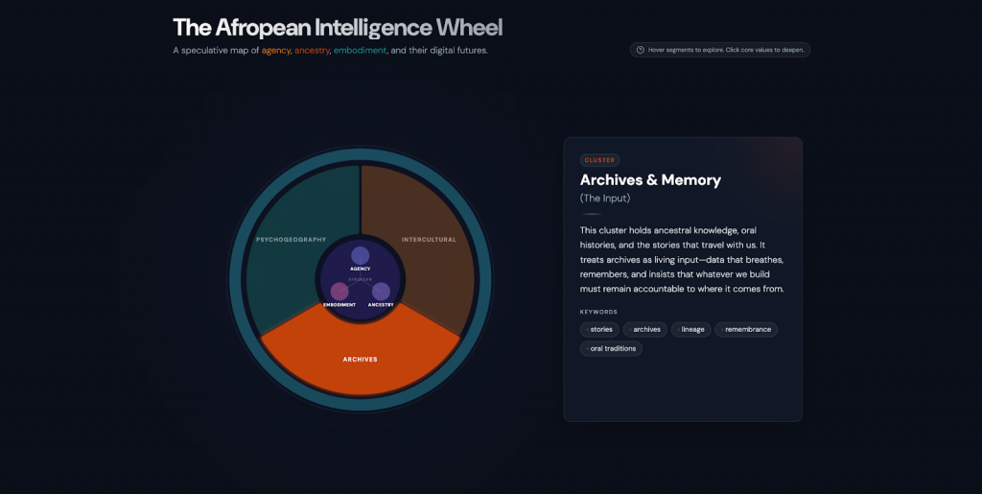Select the 'oral traditions' keyword chip
Screen dimensions: 982x494
click(x=611, y=348)
